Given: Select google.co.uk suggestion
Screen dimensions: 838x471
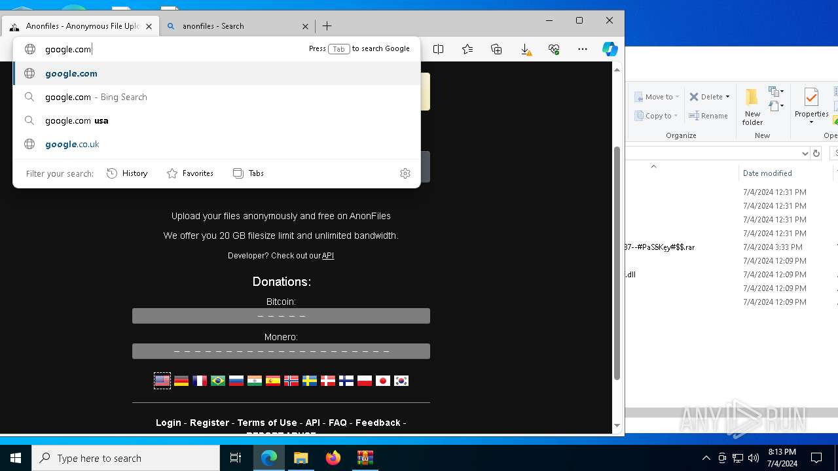Looking at the screenshot, I should (217, 144).
